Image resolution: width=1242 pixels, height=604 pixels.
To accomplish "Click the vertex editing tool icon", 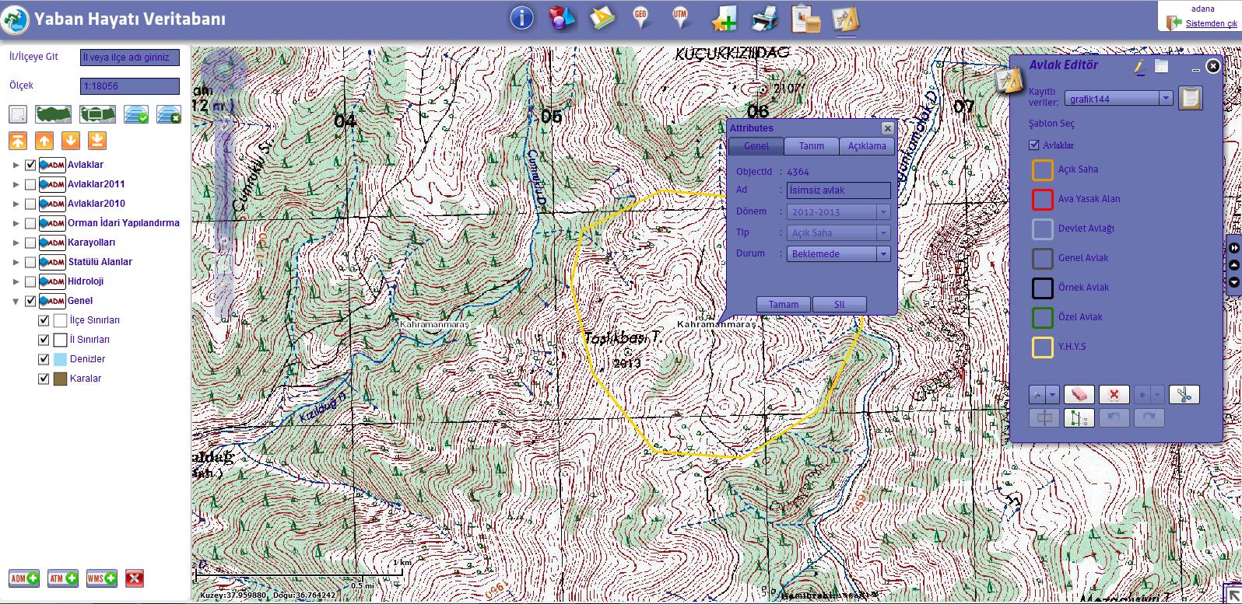I will pyautogui.click(x=1079, y=417).
